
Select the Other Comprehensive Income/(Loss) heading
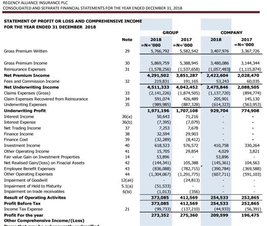pos(44,221)
